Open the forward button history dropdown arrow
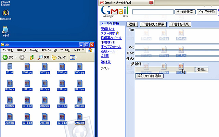The width and height of the screenshot is (219, 137). point(27,57)
